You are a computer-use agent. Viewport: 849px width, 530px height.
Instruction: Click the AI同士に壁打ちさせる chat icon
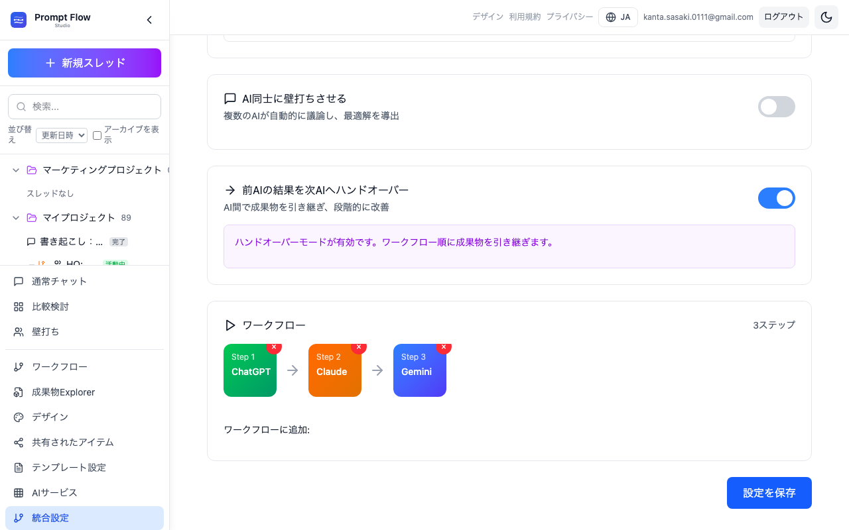(230, 99)
